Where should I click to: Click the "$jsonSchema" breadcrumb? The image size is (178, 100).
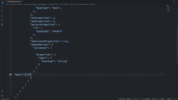(54, 4)
